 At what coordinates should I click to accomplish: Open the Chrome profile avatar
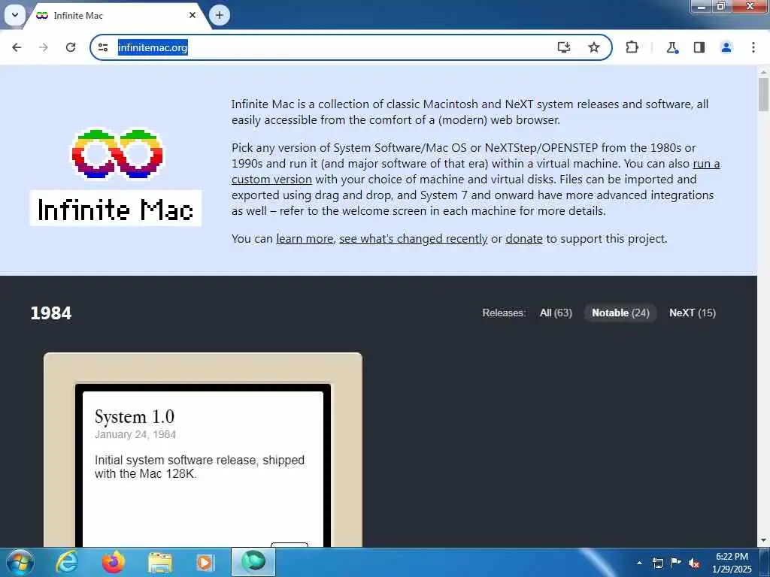pyautogui.click(x=726, y=47)
